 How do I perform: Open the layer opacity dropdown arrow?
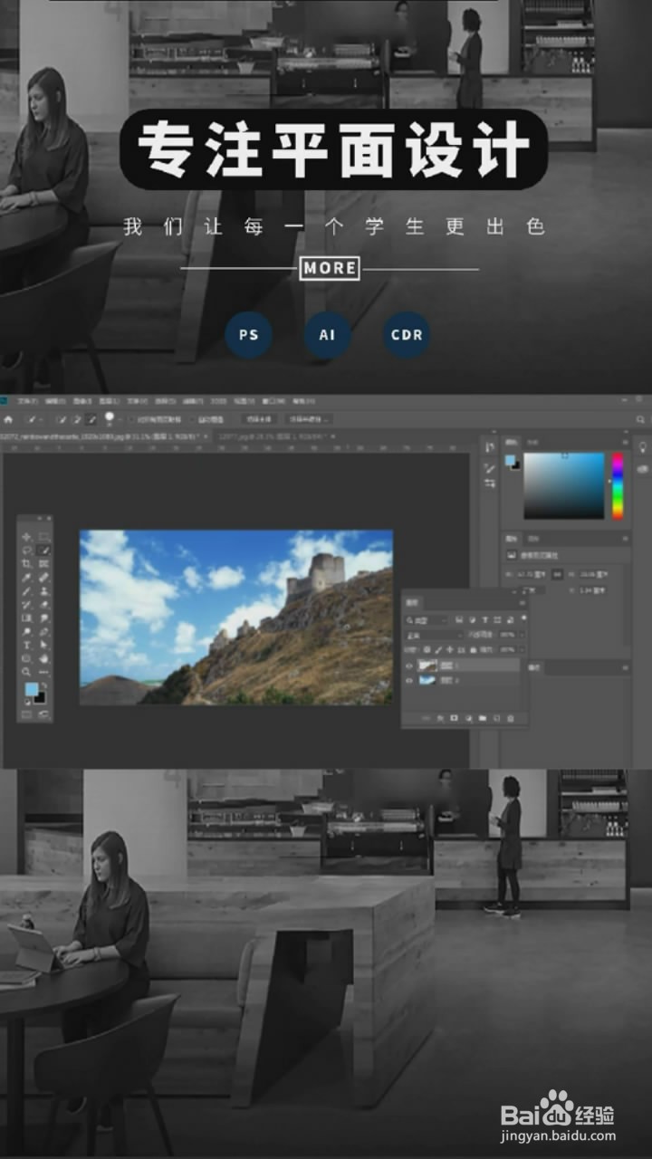click(x=522, y=635)
